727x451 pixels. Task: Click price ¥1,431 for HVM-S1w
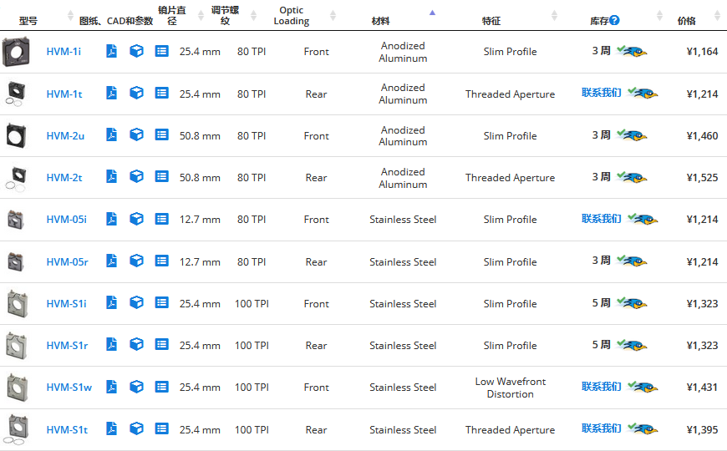click(x=702, y=387)
